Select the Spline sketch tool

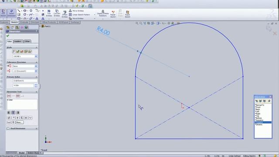pos(31,14)
